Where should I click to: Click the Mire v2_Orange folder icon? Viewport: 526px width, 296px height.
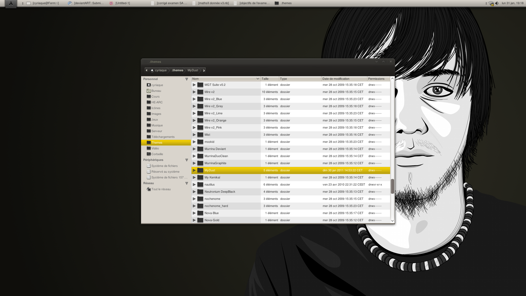[200, 121]
